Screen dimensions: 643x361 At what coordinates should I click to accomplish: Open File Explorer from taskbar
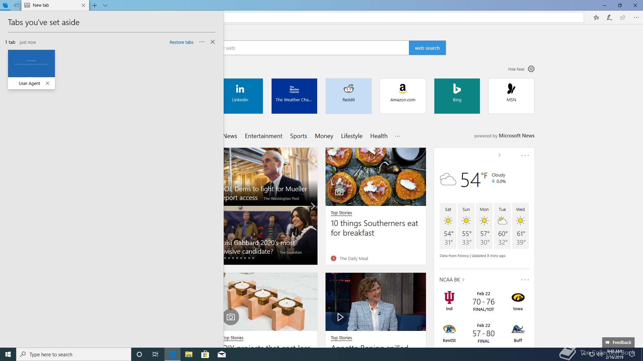[189, 354]
